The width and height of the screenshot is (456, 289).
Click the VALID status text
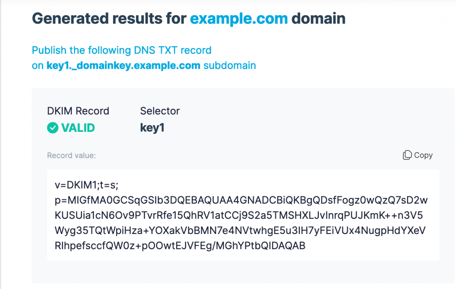click(78, 128)
